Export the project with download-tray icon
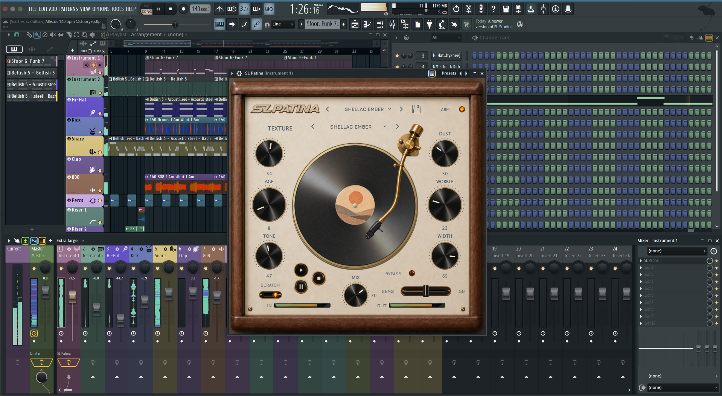The image size is (722, 396). pyautogui.click(x=531, y=9)
